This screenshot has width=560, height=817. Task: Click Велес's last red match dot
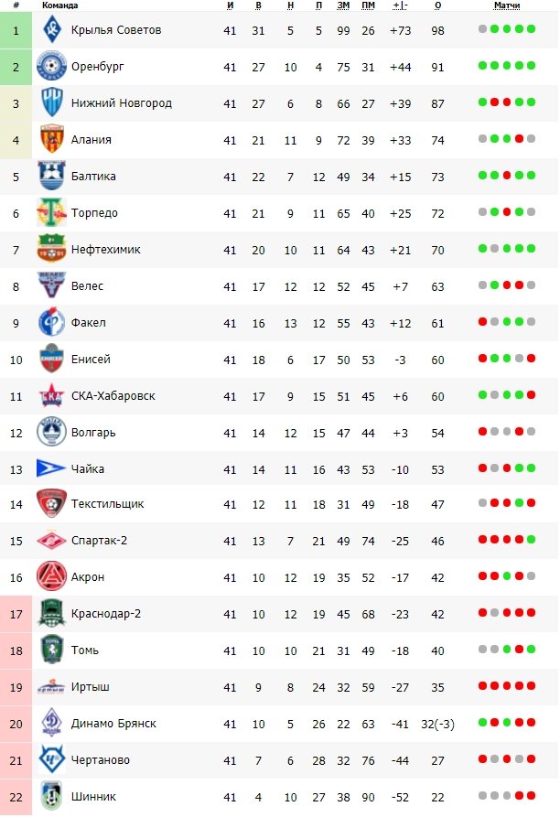click(x=519, y=285)
